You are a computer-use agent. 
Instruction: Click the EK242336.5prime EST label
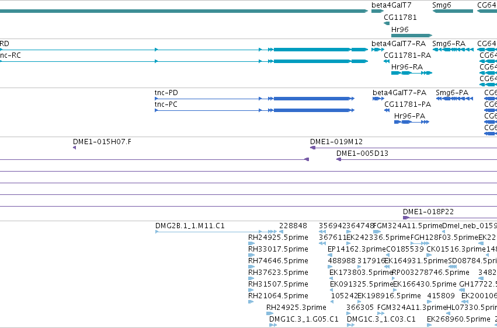[378, 238]
